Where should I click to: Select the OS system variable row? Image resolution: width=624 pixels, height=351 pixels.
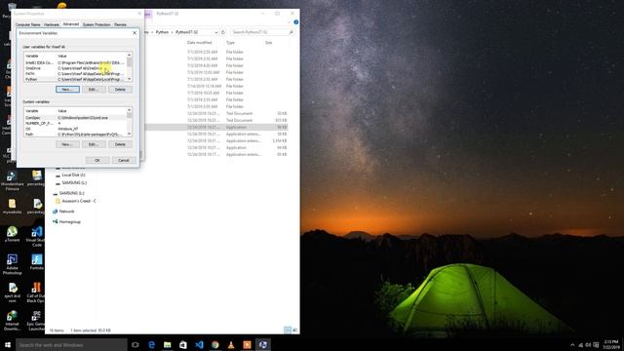pos(75,129)
